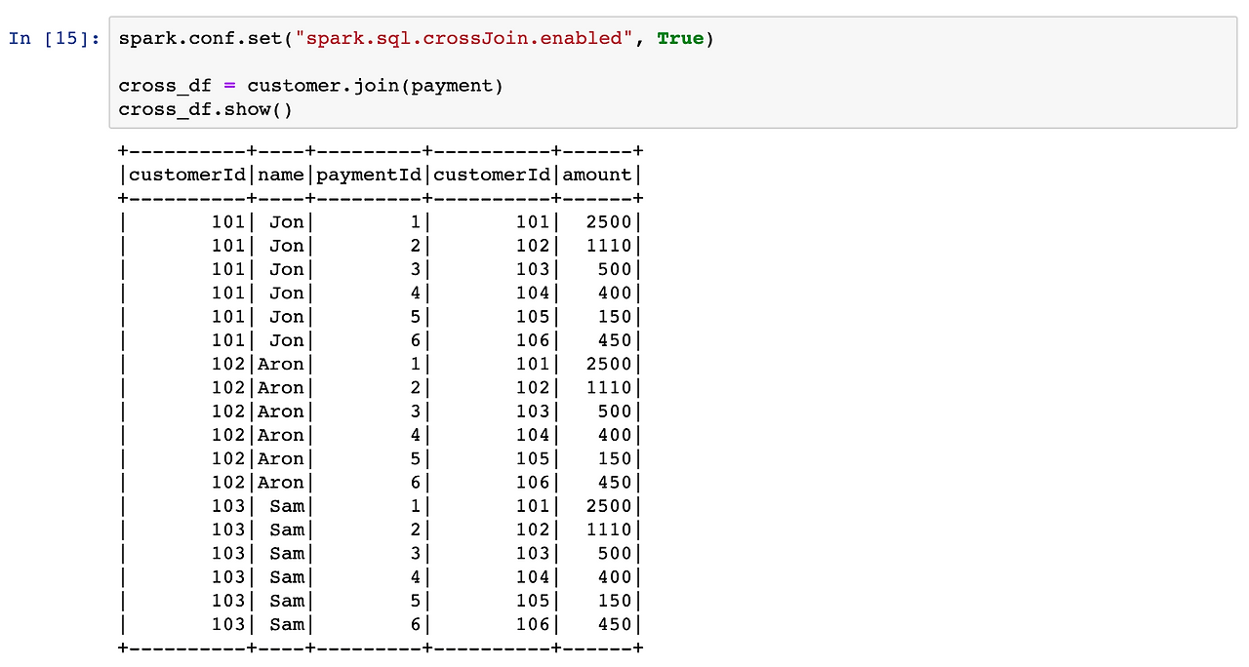Screen dimensions: 1249x667
Task: Click amount 500 in Jon's row
Action: (616, 269)
